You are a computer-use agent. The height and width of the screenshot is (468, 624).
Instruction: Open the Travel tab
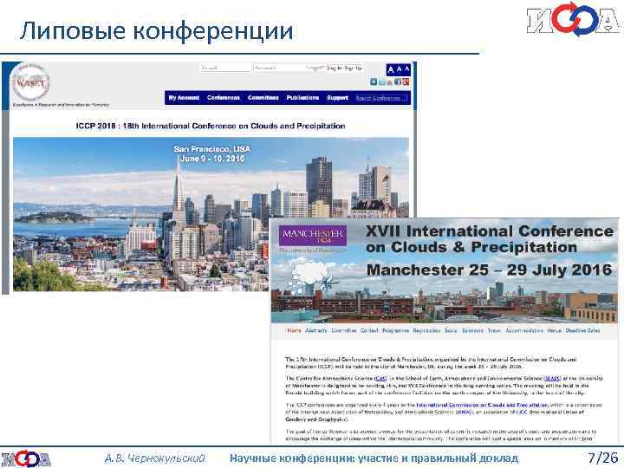494,330
